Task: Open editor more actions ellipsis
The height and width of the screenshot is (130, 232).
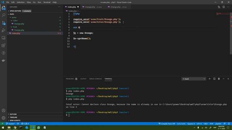Action: tap(228, 7)
